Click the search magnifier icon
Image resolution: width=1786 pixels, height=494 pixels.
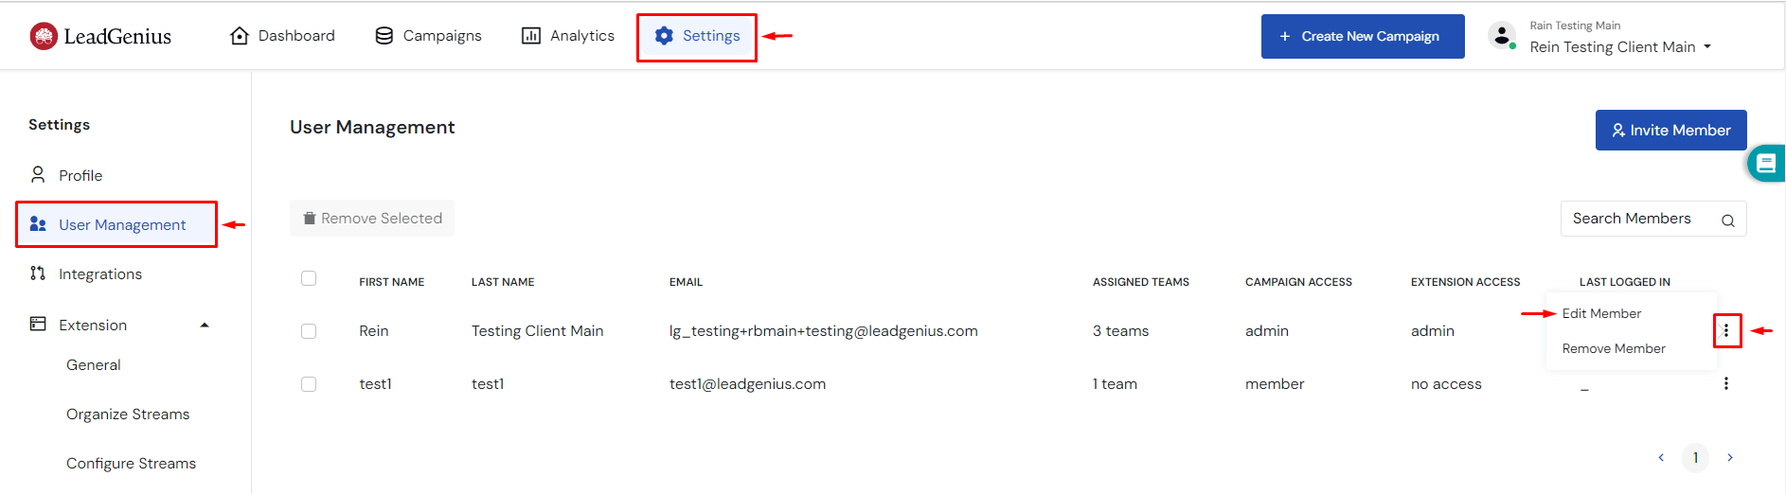click(1727, 221)
